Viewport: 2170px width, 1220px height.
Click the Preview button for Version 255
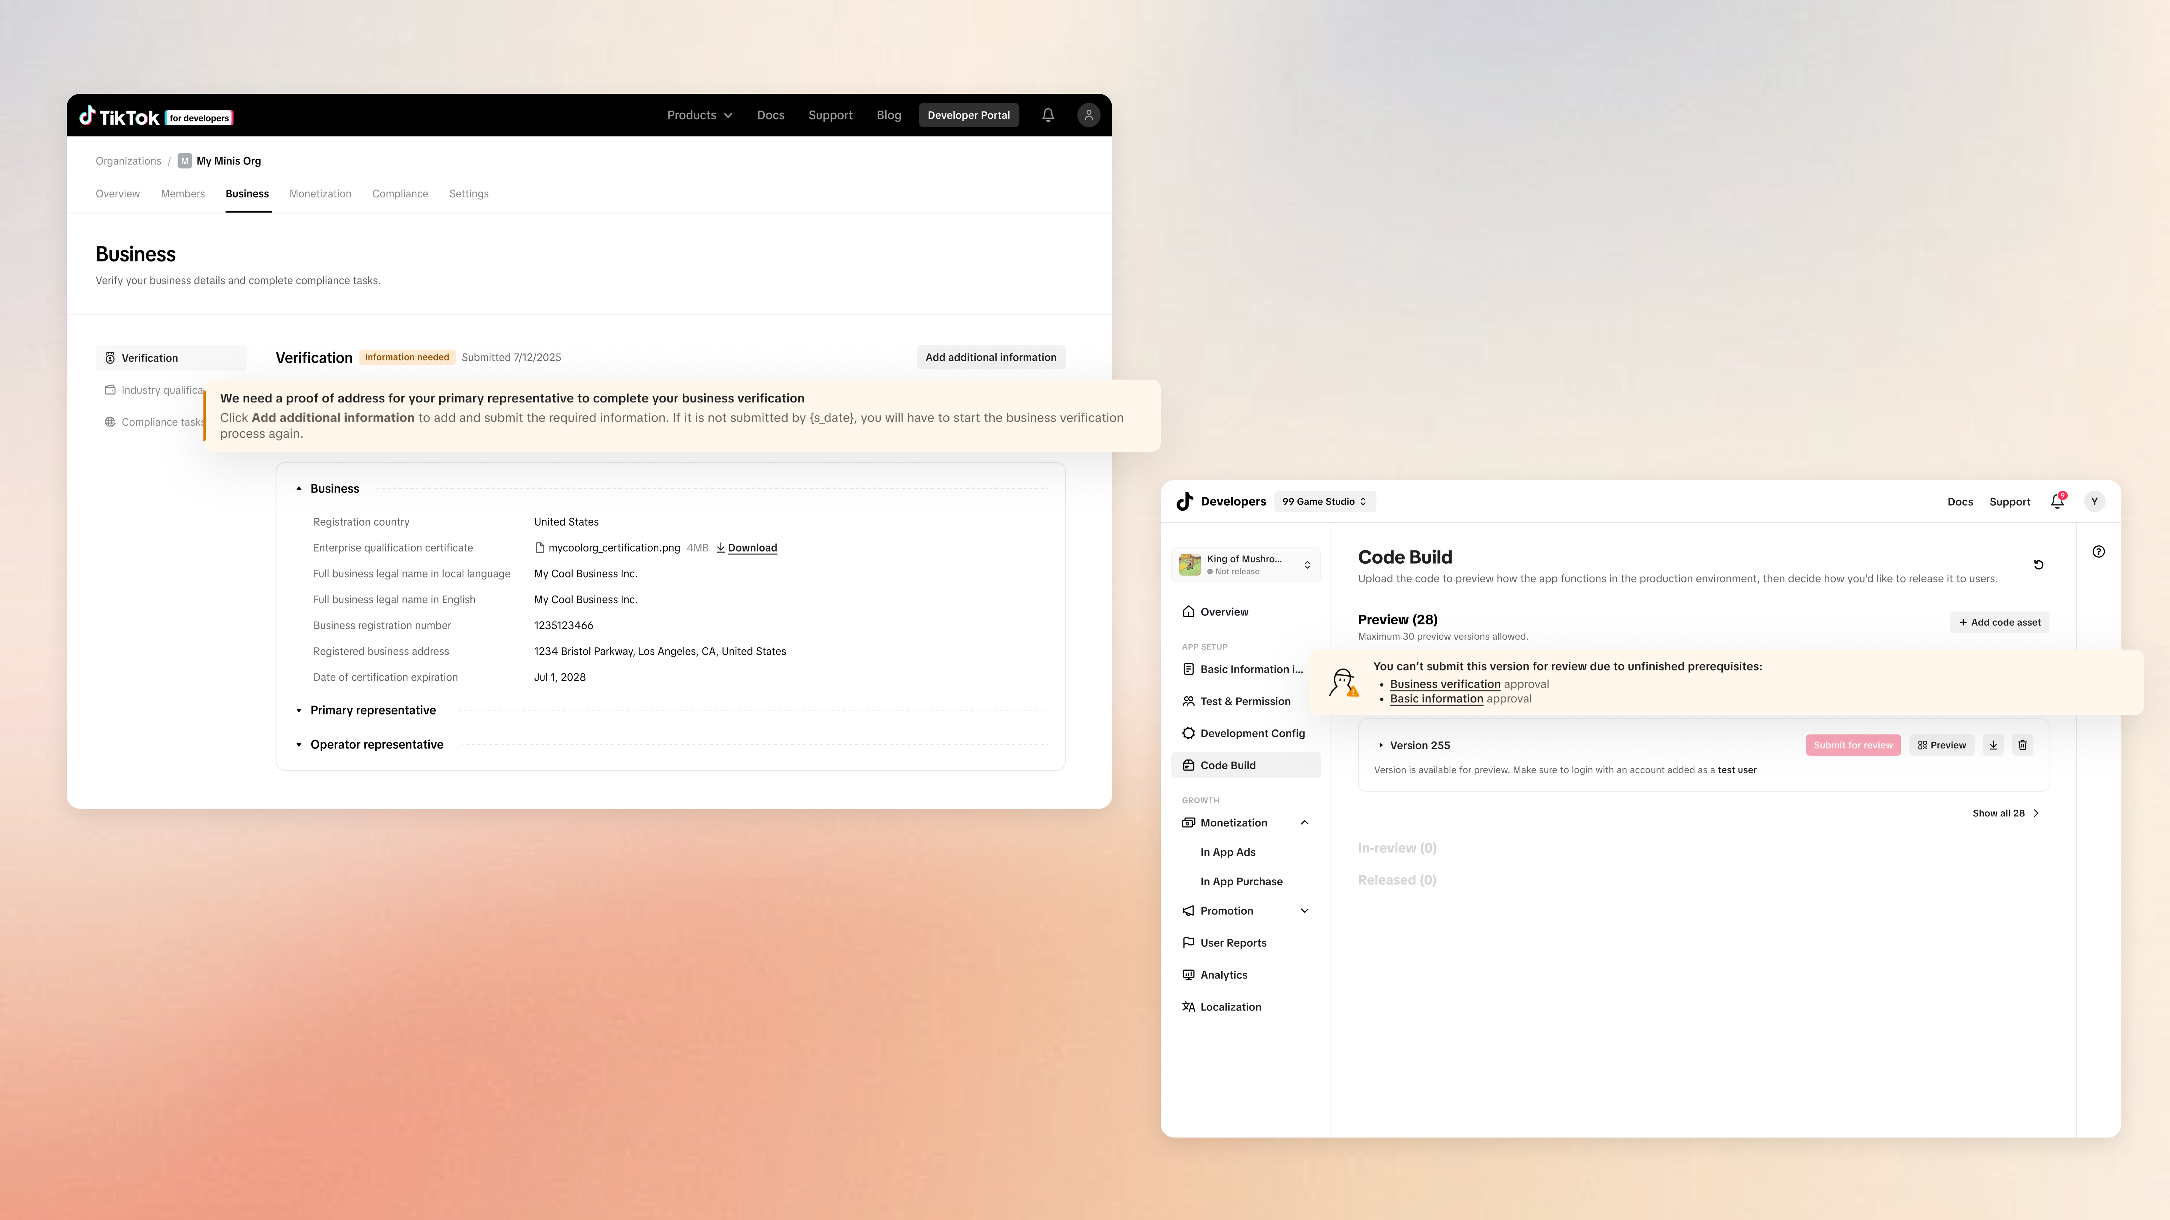click(x=1942, y=745)
